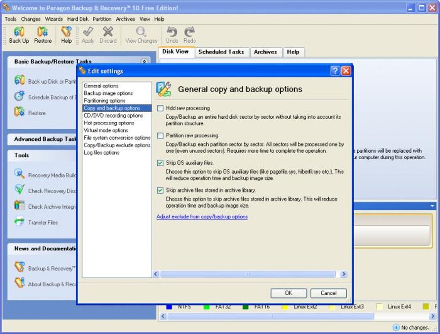The image size is (440, 334).
Task: Uncheck Skip OS auxiliary files
Action: click(x=160, y=163)
